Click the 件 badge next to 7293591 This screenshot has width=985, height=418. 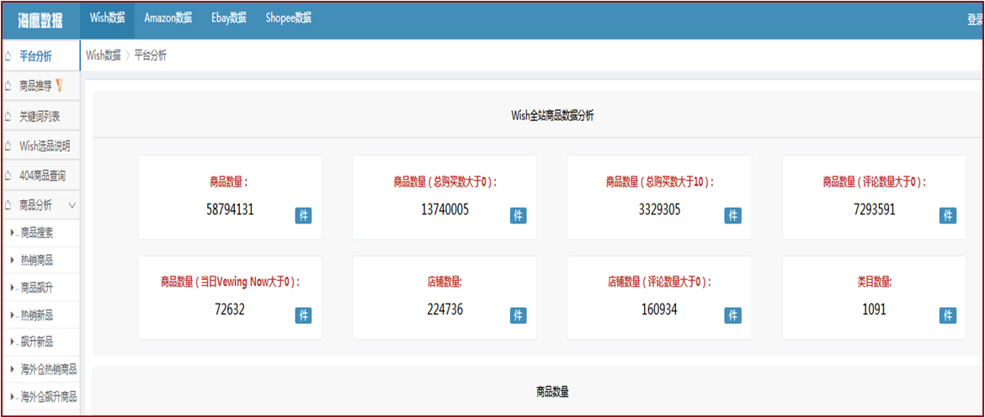coord(948,215)
